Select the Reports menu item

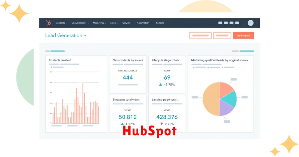tap(161, 23)
